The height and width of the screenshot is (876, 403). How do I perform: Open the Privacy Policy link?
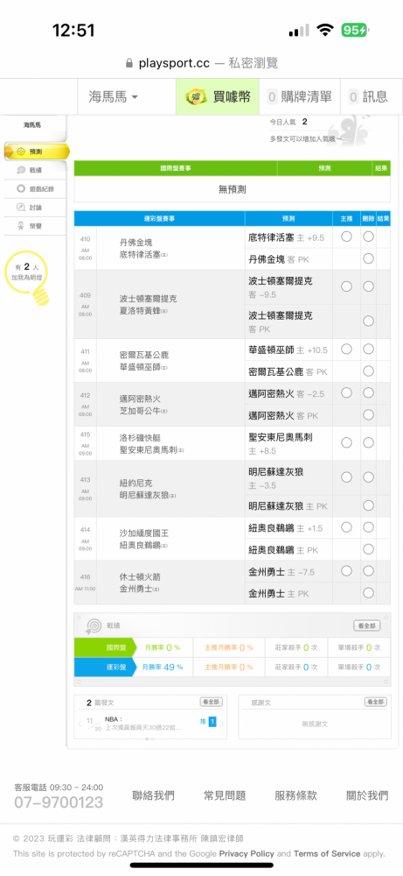(x=247, y=853)
